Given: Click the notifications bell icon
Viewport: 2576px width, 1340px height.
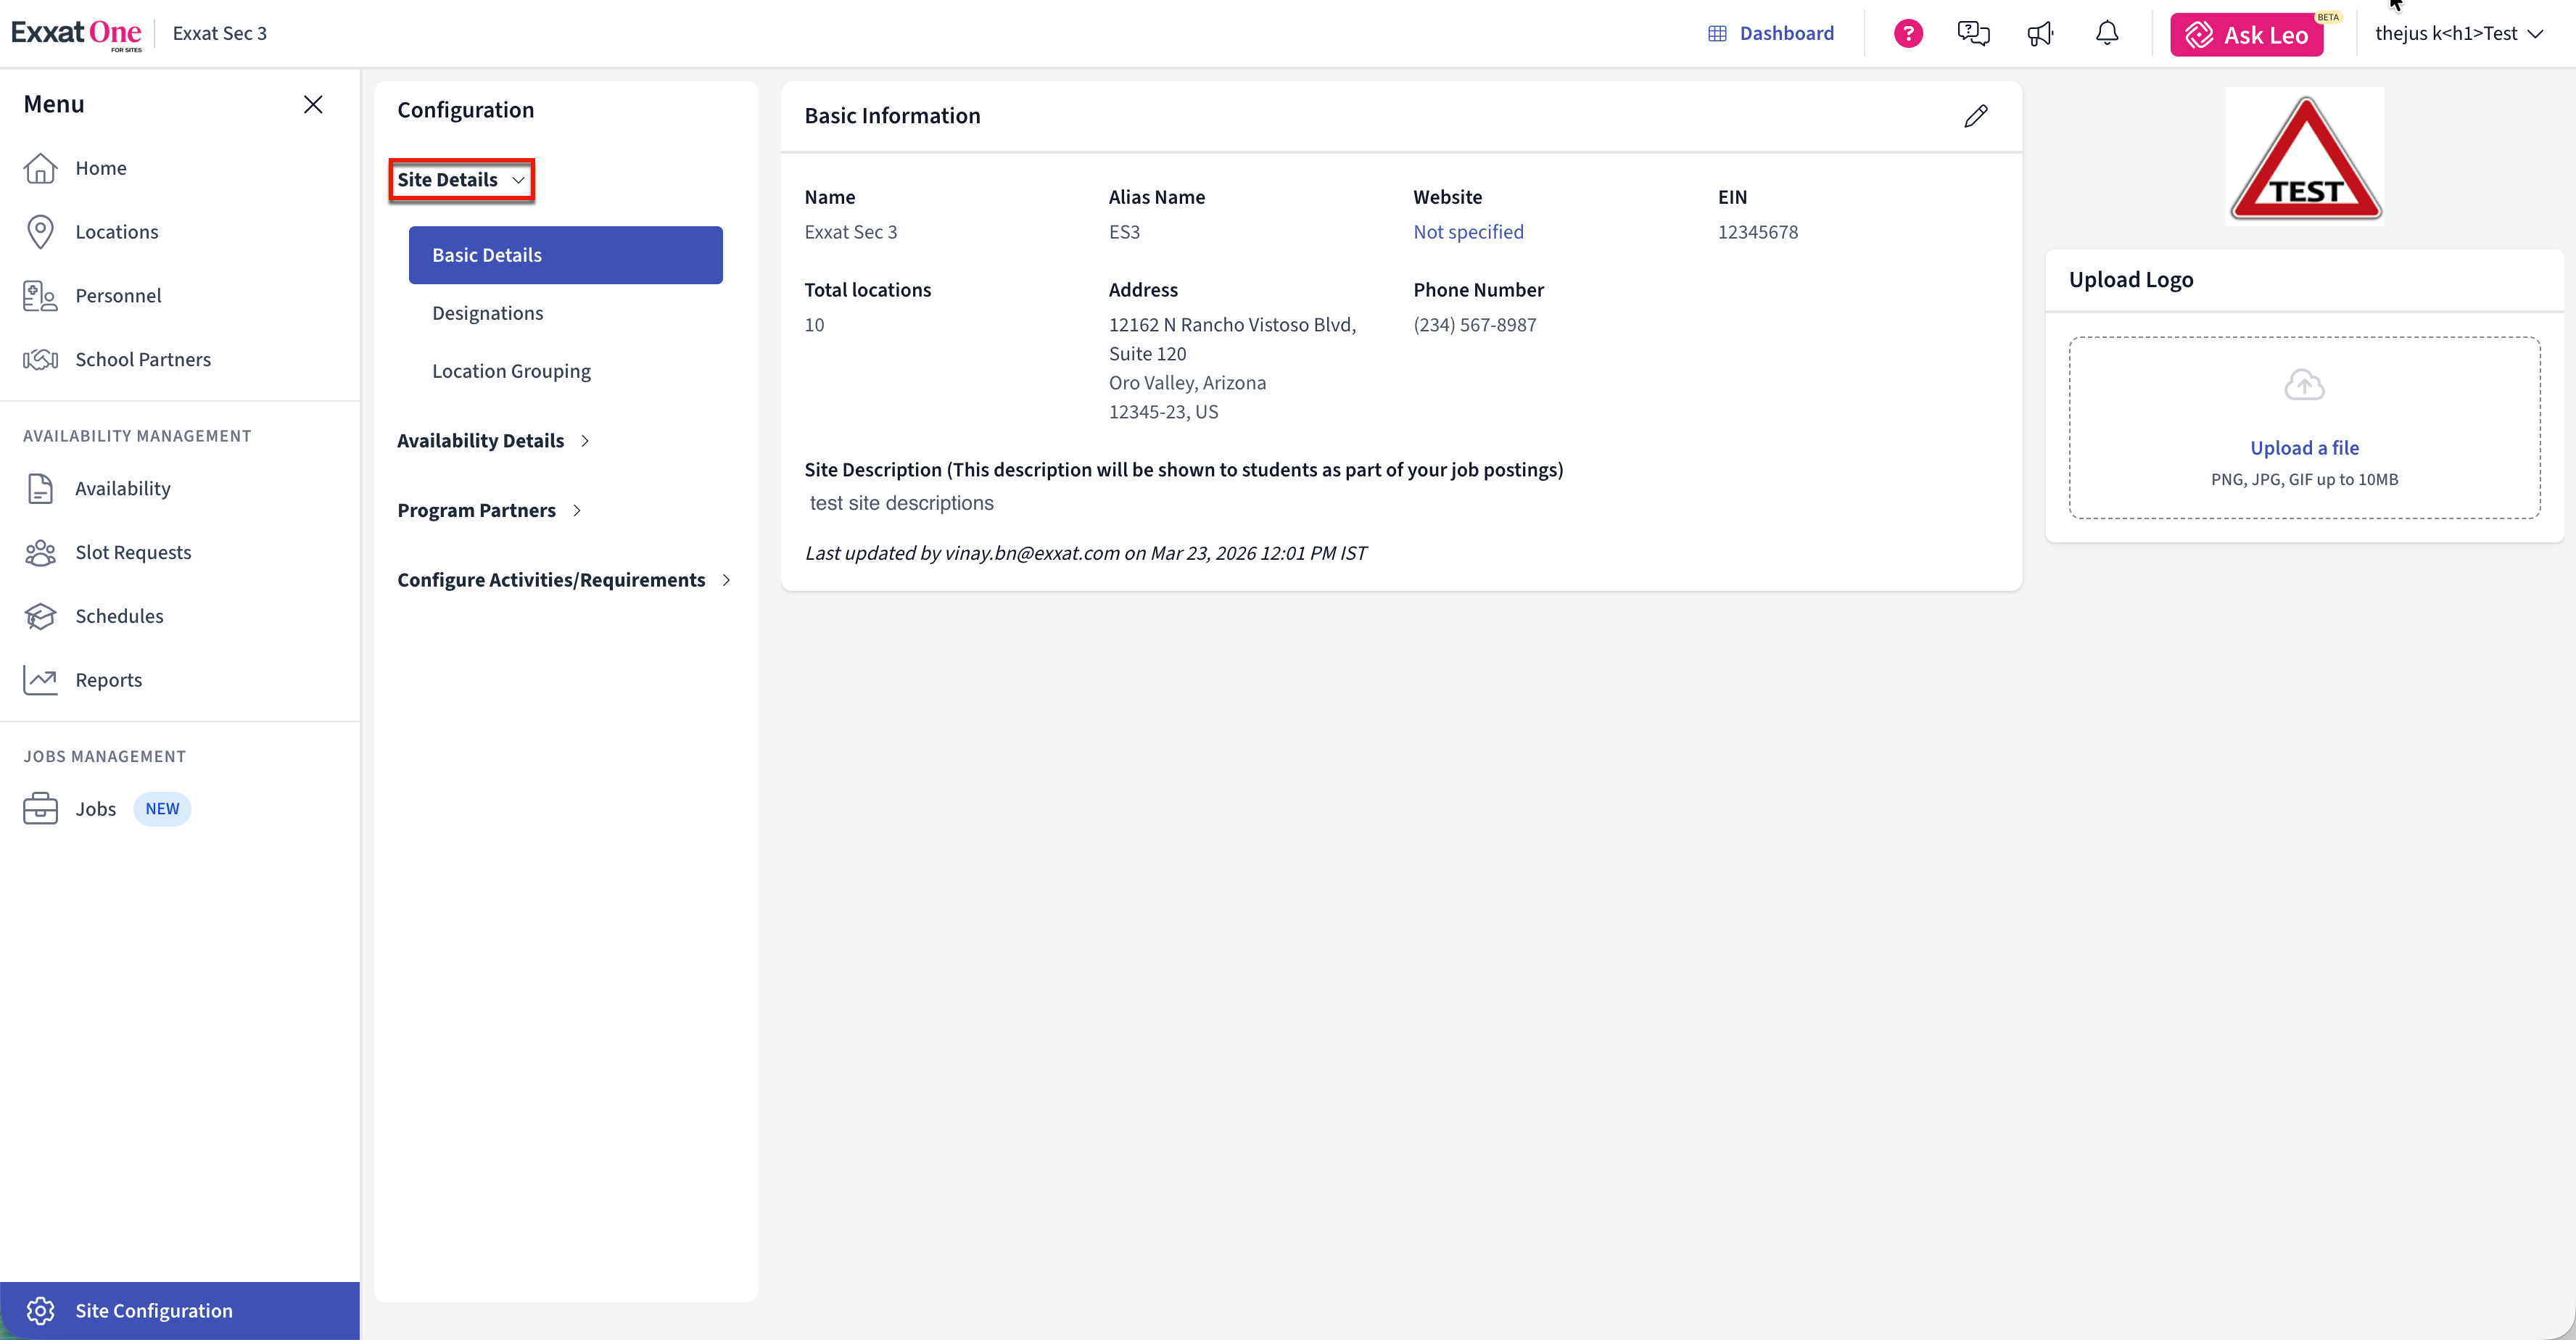Looking at the screenshot, I should 2107,34.
